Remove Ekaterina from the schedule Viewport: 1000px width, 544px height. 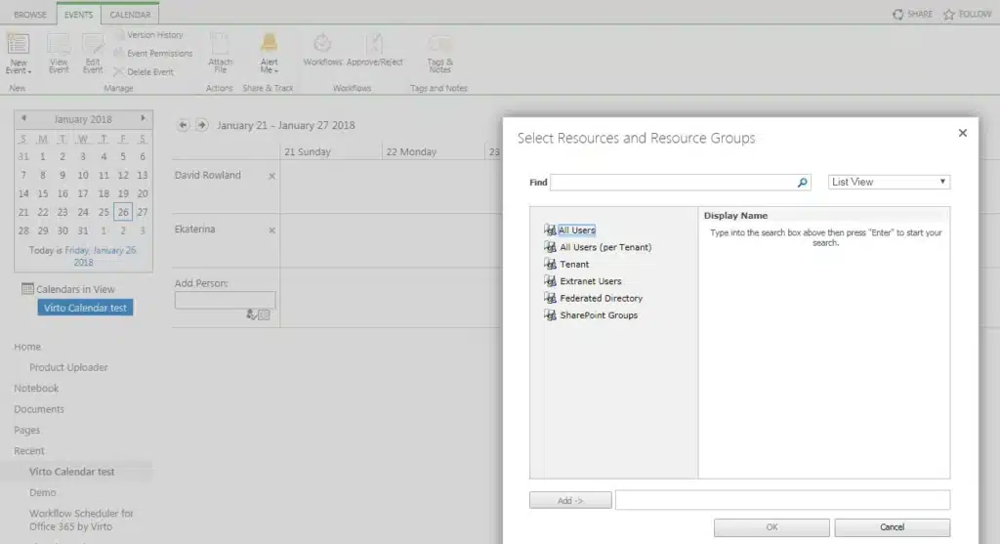click(x=271, y=230)
